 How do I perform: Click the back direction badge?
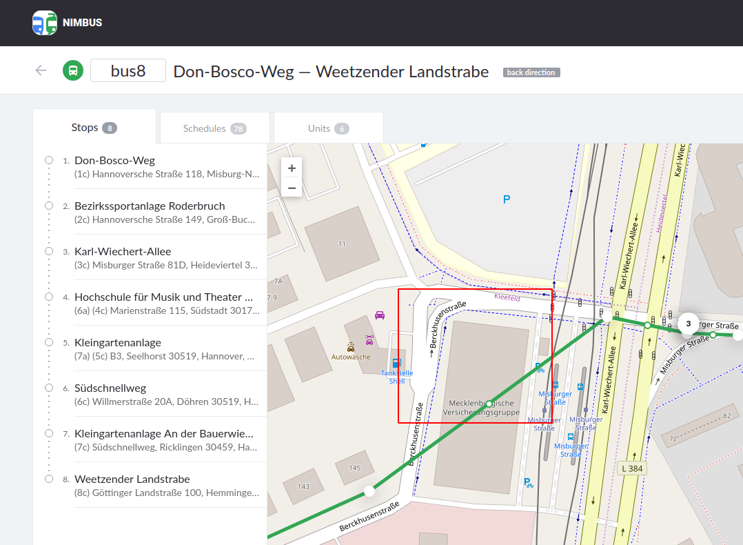(531, 72)
